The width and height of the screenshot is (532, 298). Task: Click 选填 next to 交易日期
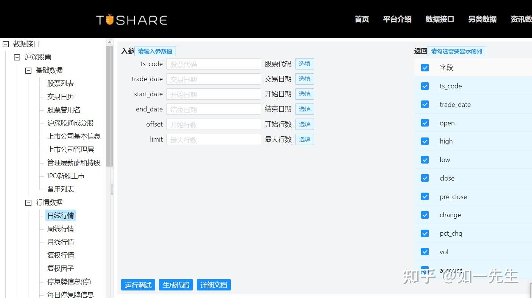[x=304, y=79]
